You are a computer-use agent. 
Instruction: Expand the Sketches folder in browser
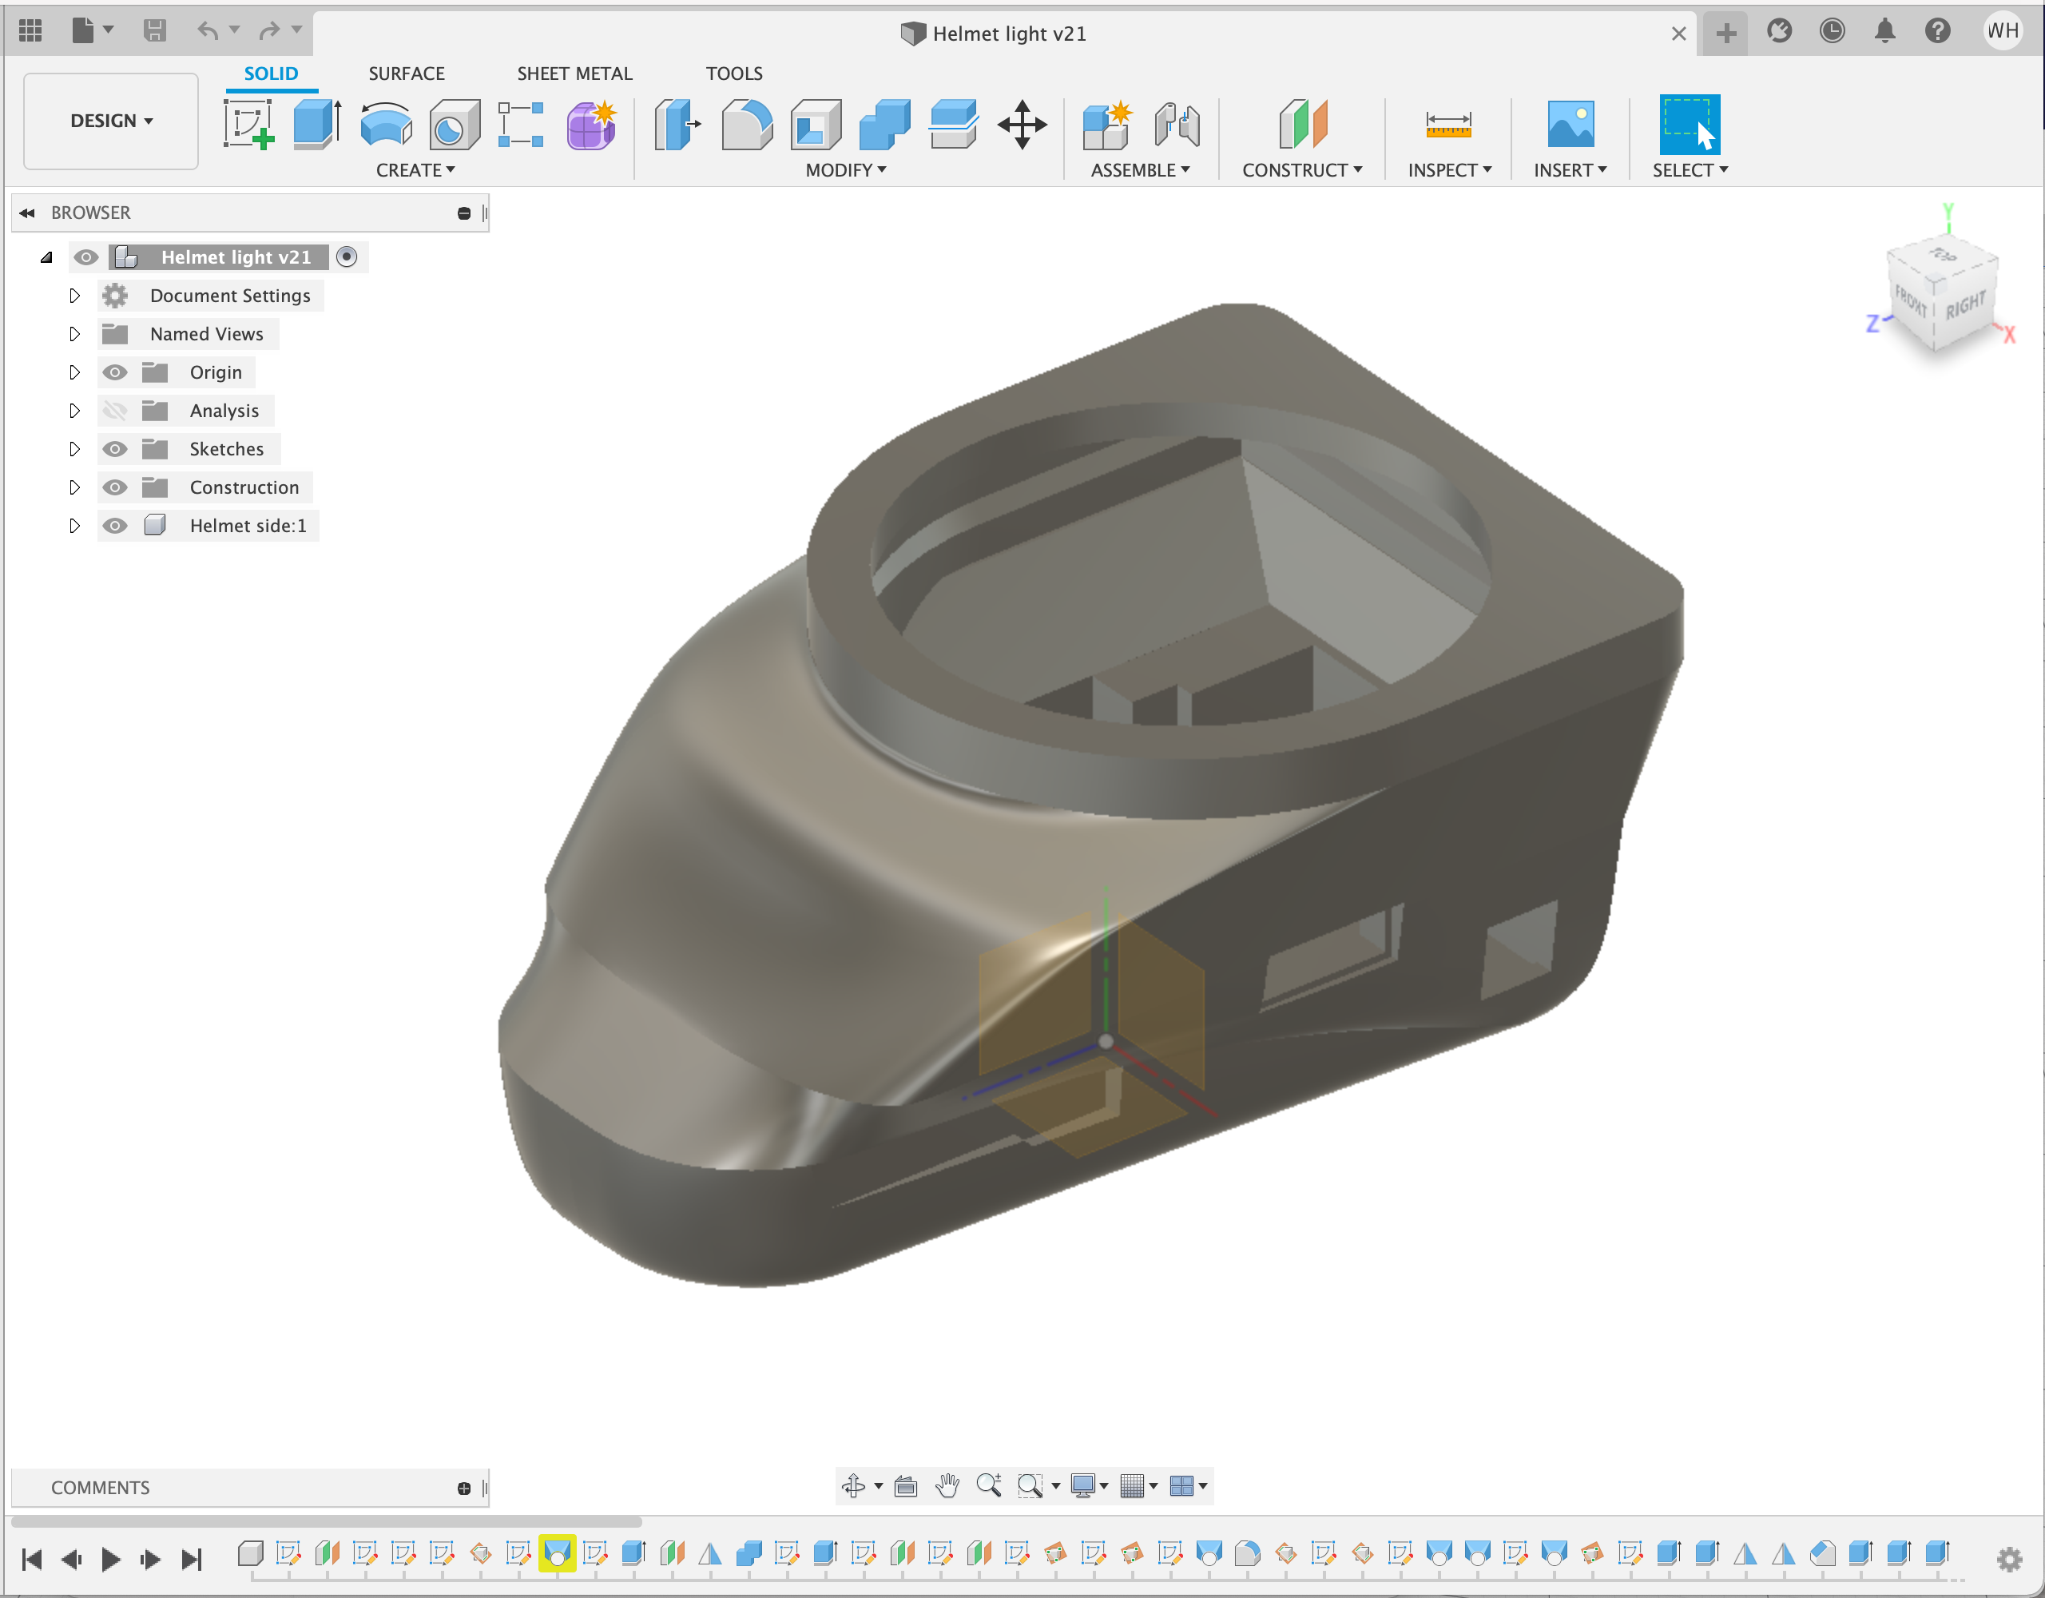(73, 448)
